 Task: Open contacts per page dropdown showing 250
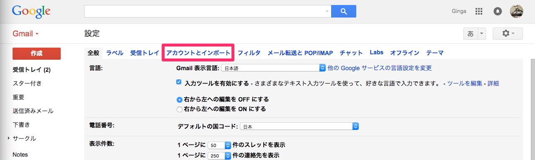pos(219,155)
